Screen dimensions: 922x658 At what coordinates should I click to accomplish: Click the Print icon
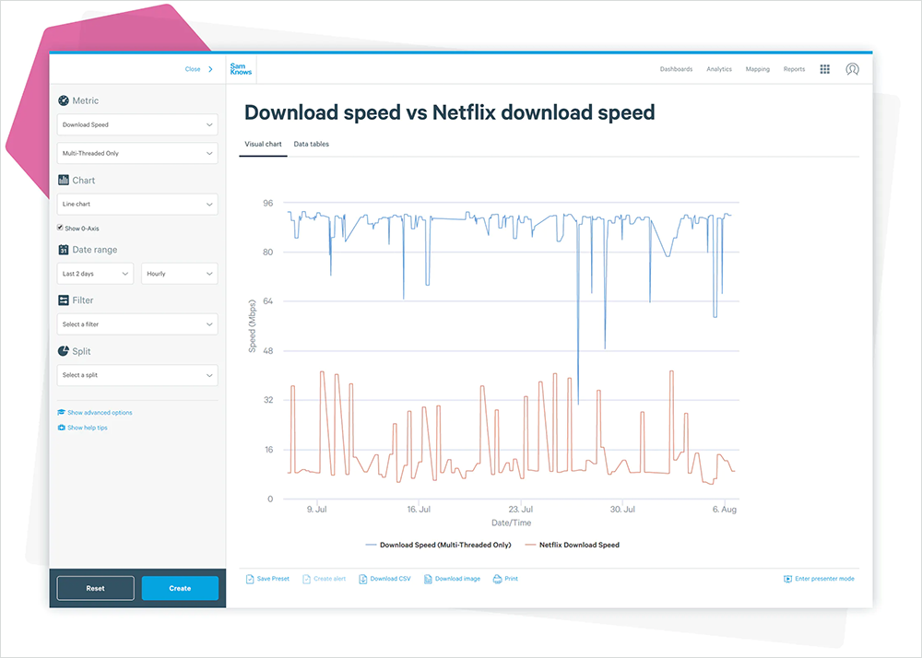click(x=498, y=579)
